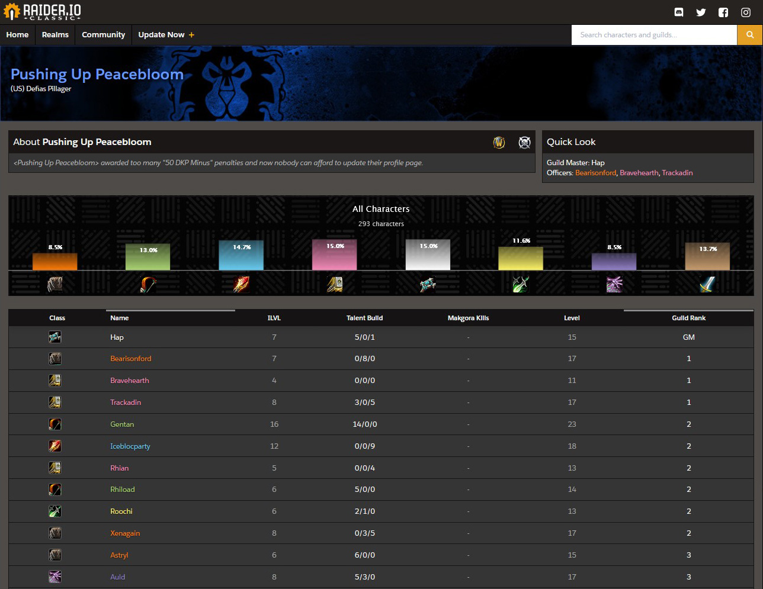This screenshot has height=589, width=763.
Task: Sort table by ILVL column header
Action: point(274,318)
